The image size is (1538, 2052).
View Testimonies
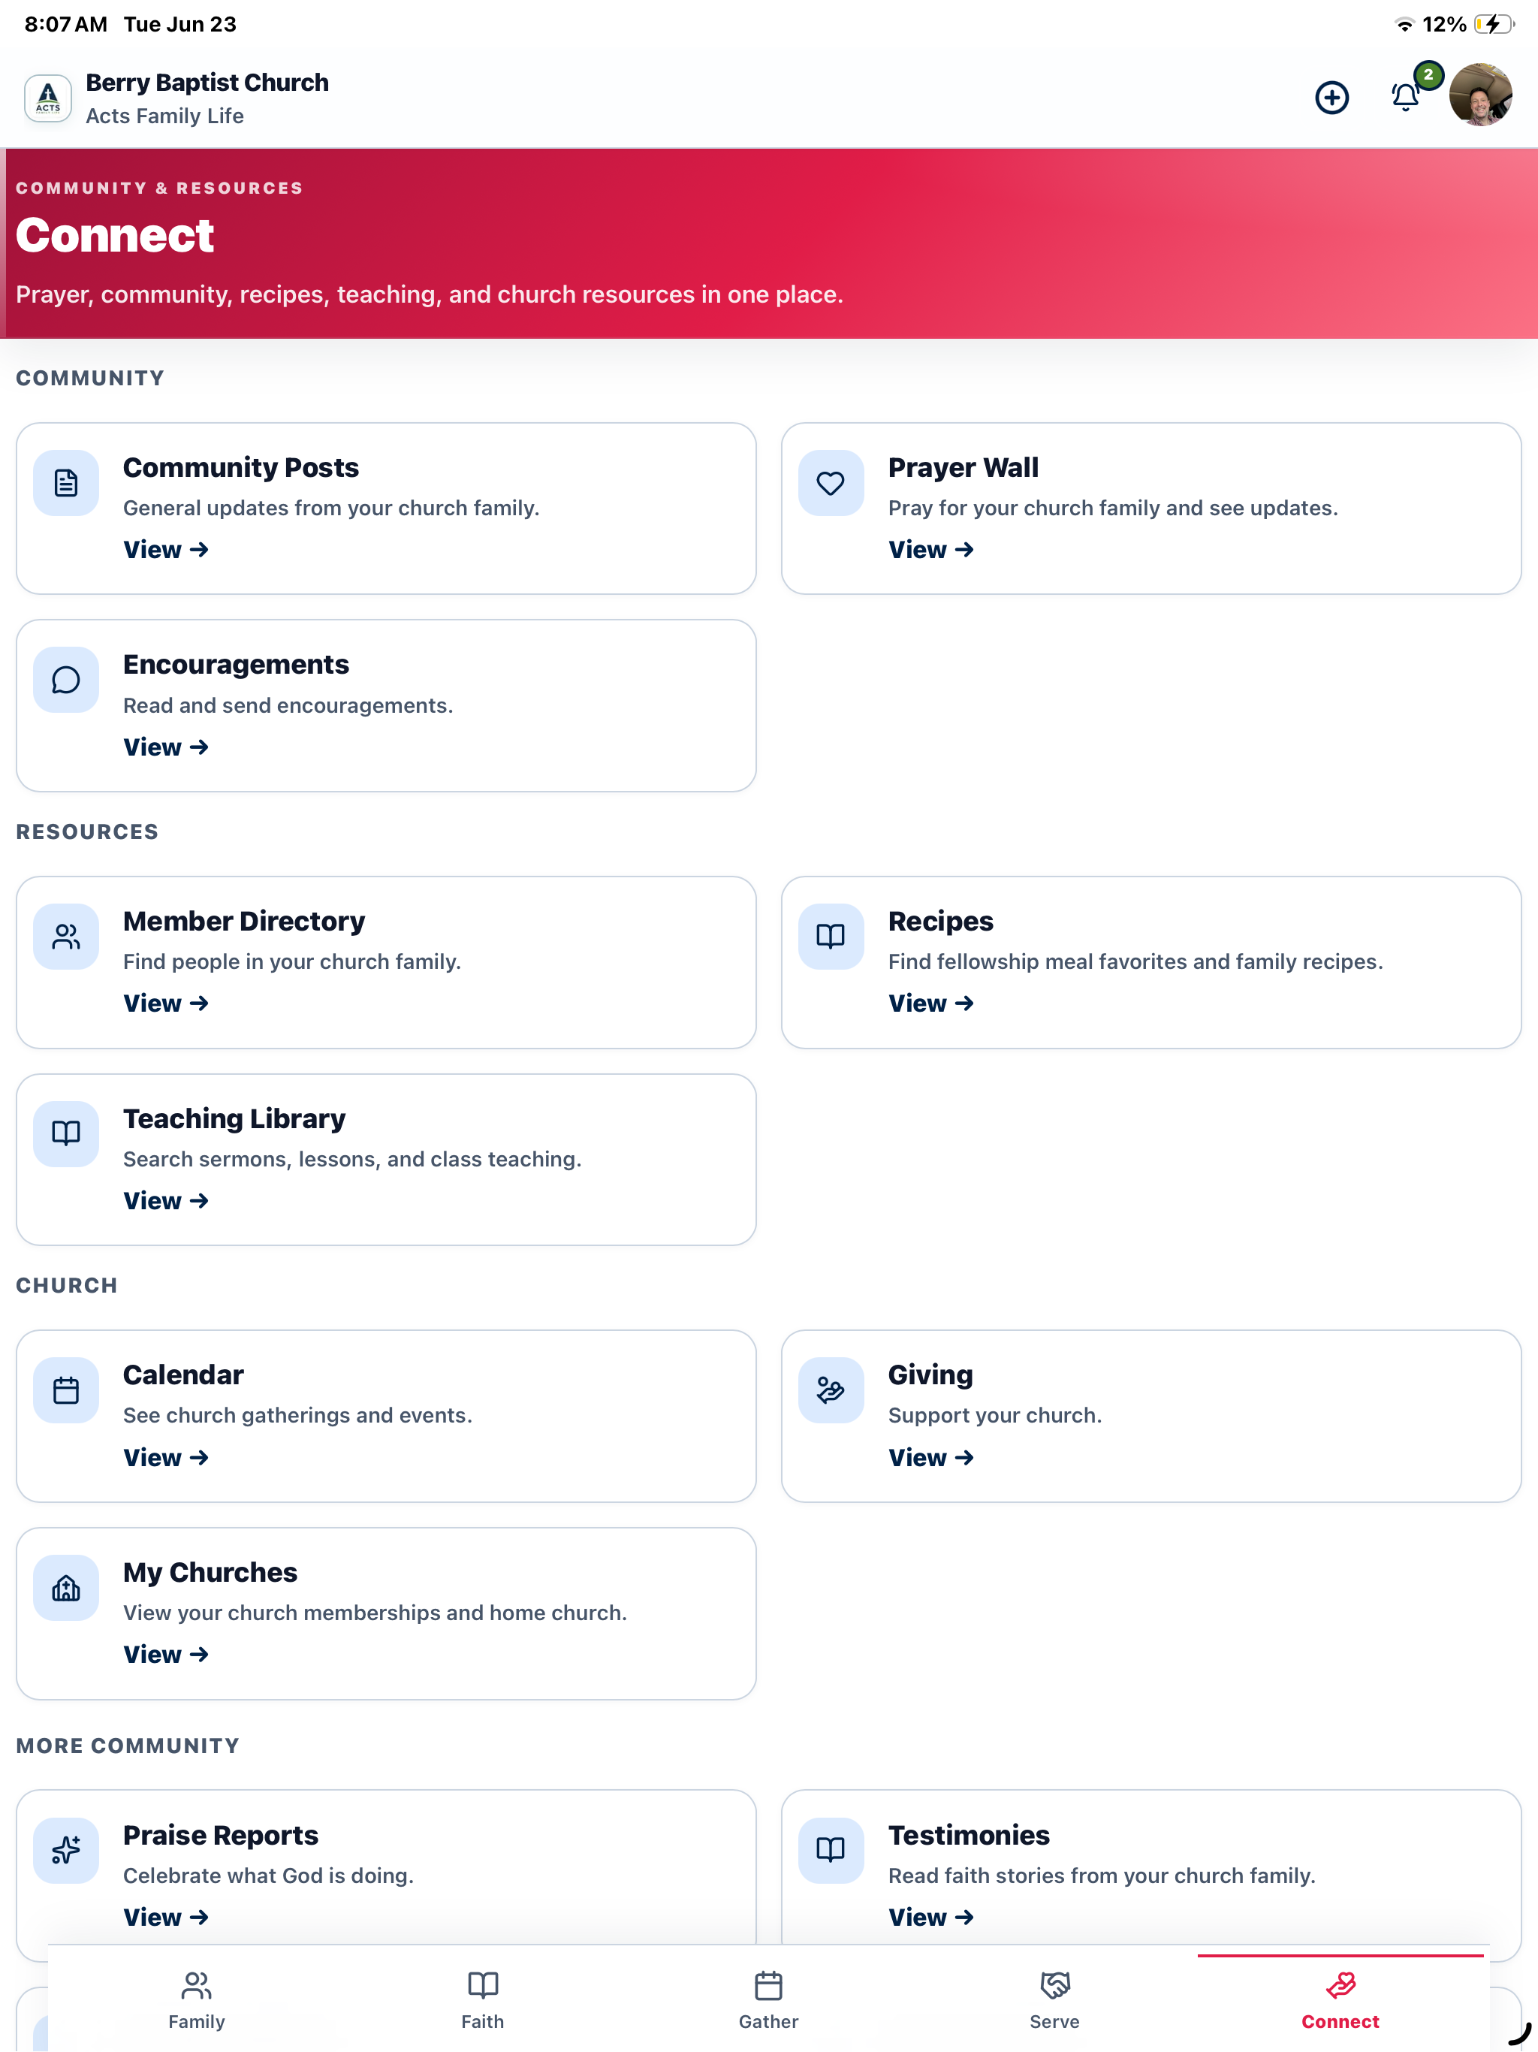click(930, 1917)
